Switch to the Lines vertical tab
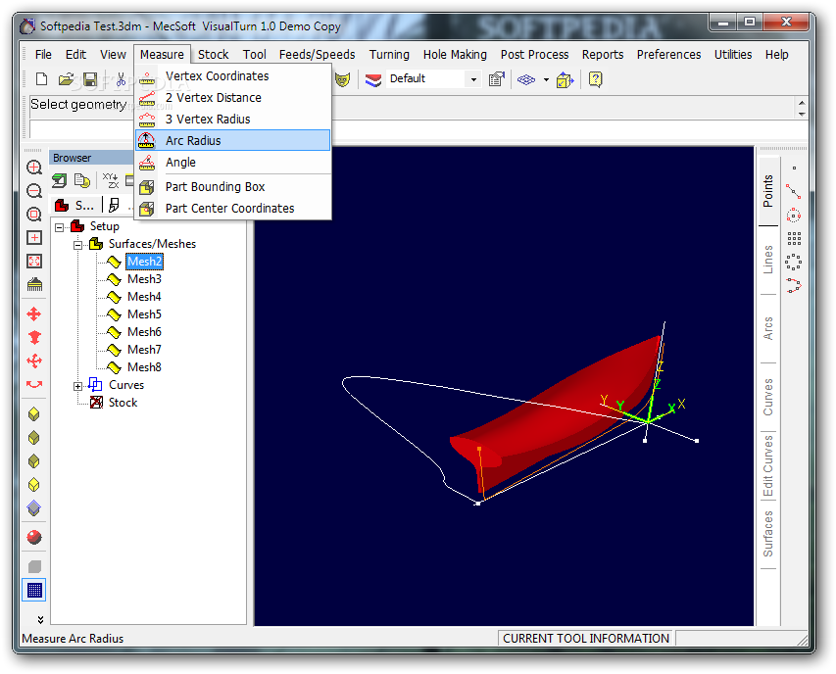 point(767,260)
